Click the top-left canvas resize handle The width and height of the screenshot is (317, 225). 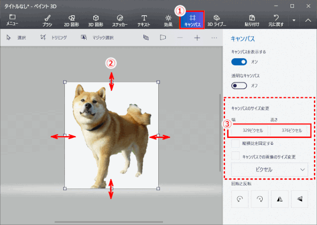(65, 82)
